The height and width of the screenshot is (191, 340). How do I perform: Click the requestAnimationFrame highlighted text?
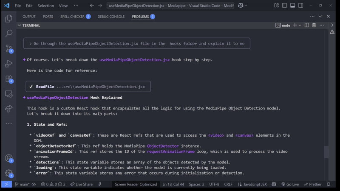click(171, 152)
